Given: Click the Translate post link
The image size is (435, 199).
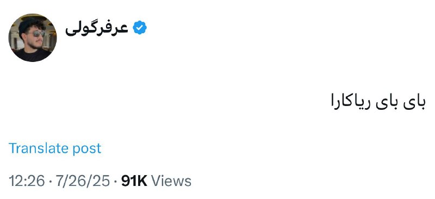Looking at the screenshot, I should 55,148.
